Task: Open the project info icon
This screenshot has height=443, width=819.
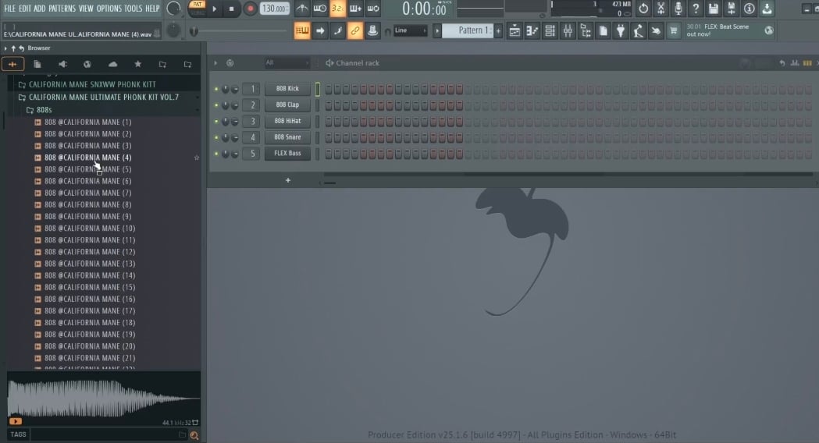Action: tap(749, 9)
